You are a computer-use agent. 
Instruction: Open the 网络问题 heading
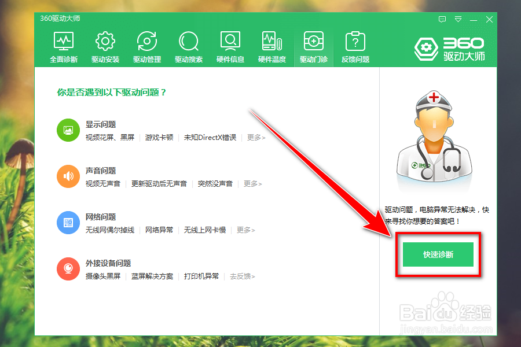(x=101, y=217)
